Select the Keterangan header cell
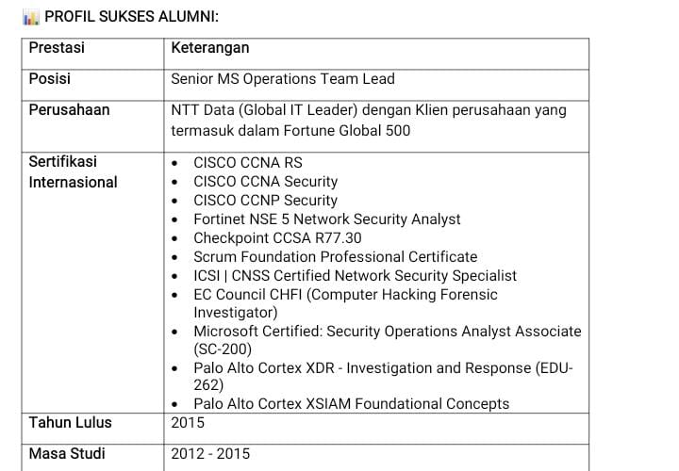The image size is (679, 471). coord(209,48)
